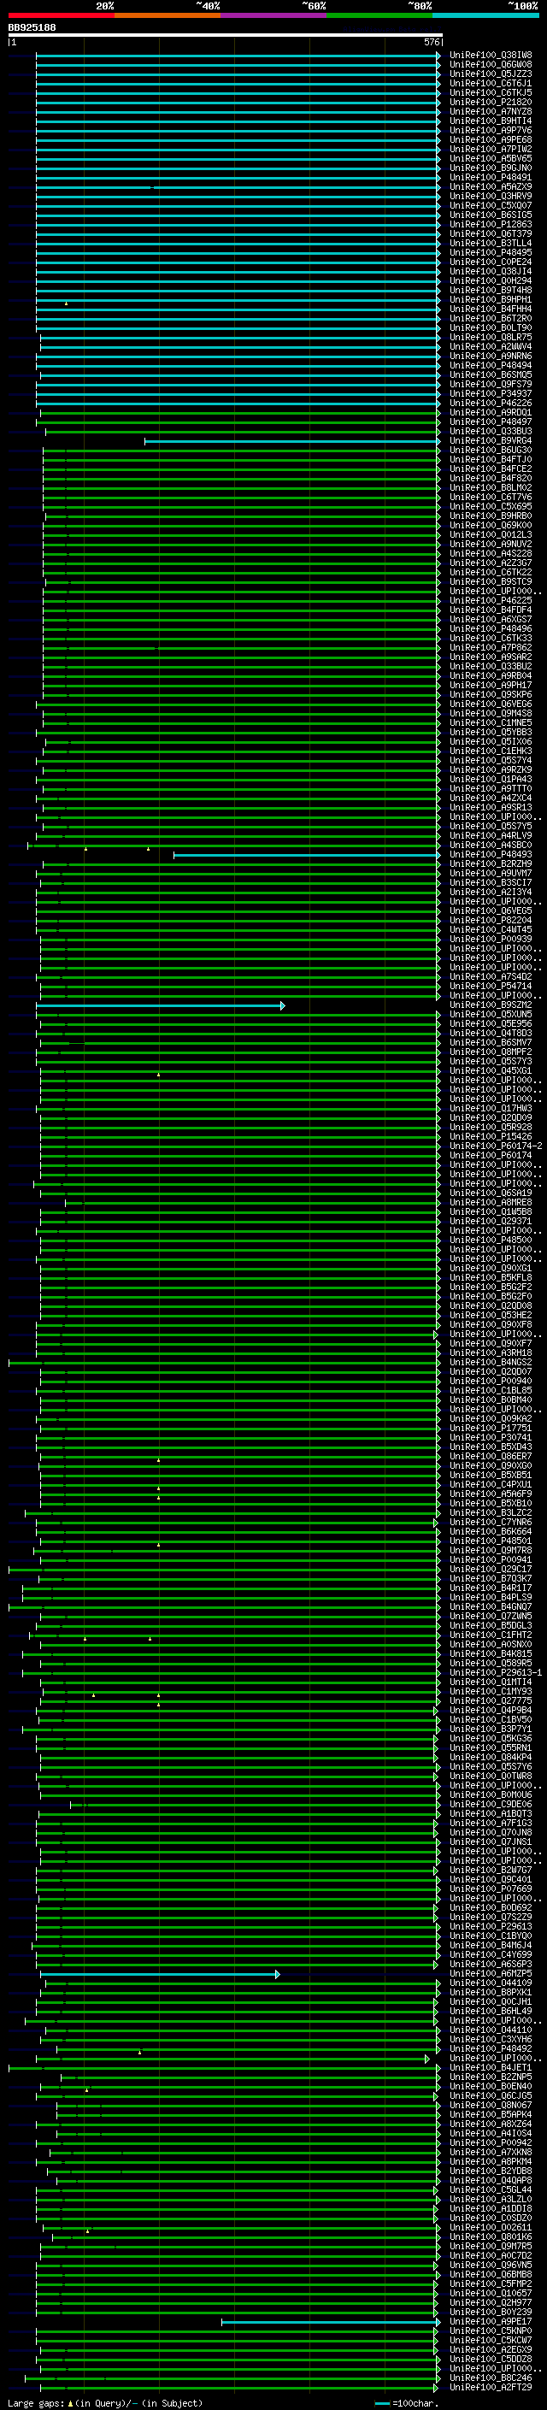The width and height of the screenshot is (547, 2410).
Task: Open hit UniRef100_Q5JZZ3
Action: (x=490, y=74)
